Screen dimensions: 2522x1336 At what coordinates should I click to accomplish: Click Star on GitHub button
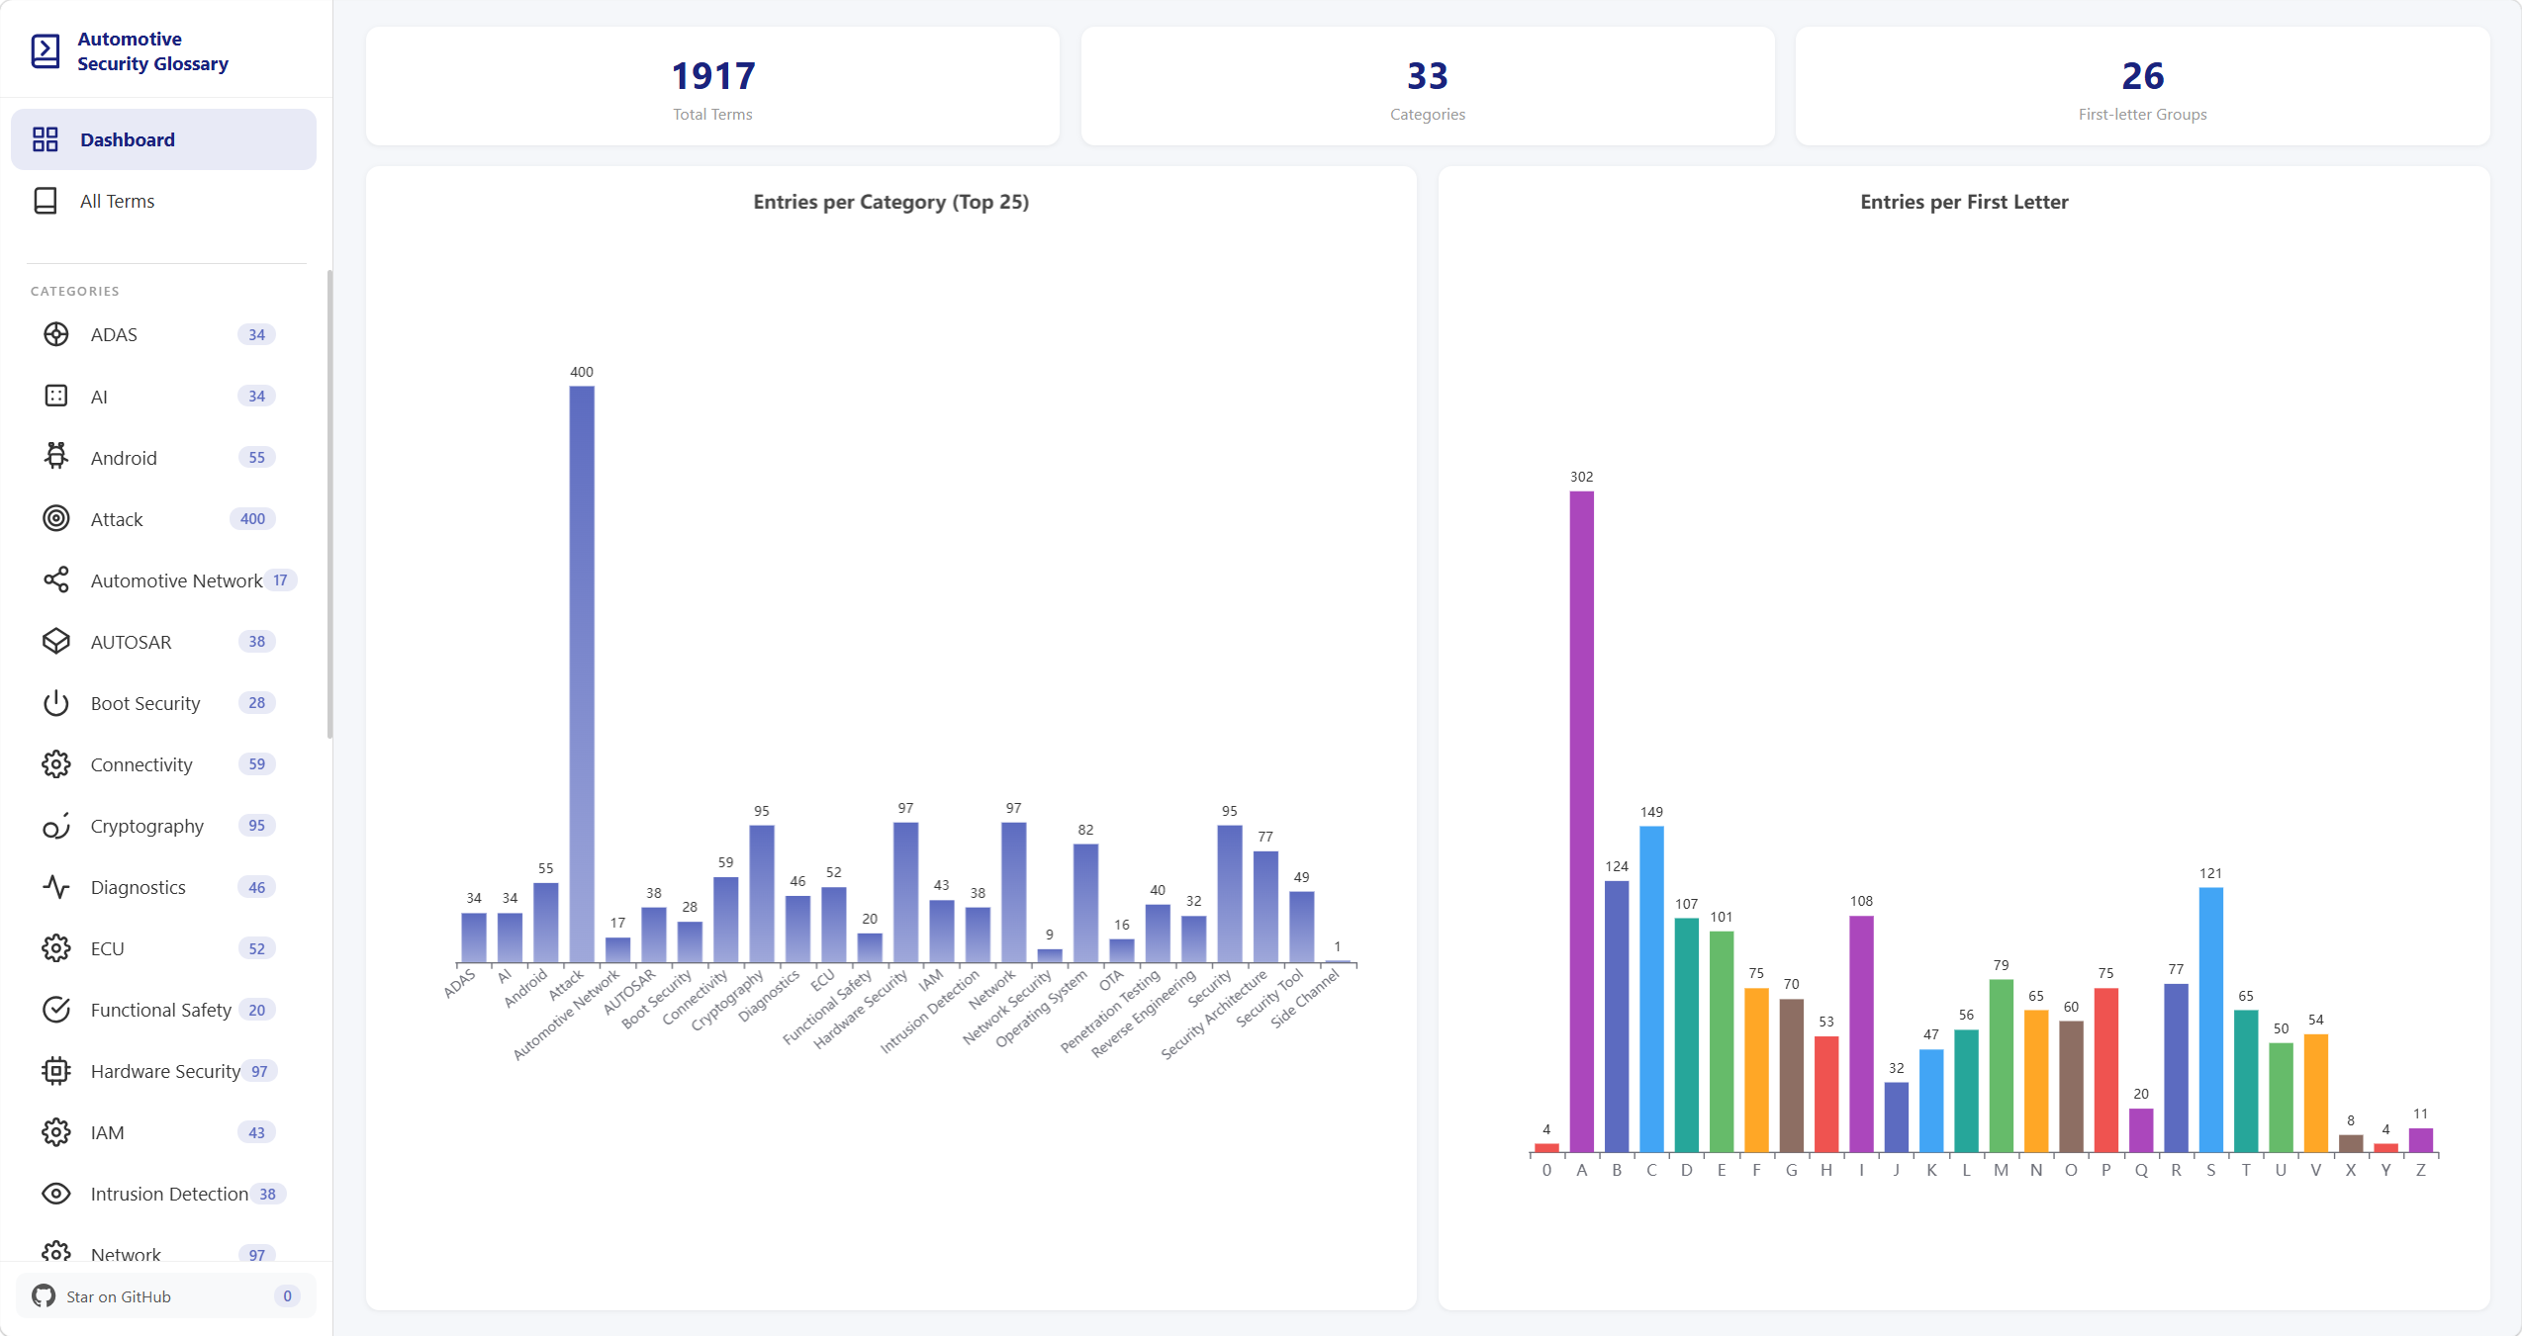tap(166, 1296)
